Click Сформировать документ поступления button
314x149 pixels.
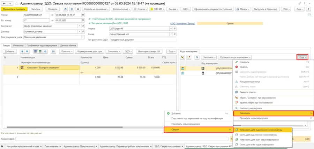[213, 9]
